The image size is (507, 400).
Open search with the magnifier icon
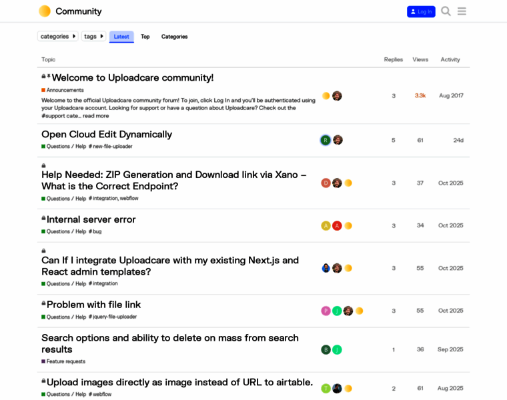click(x=446, y=11)
